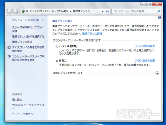Open the address bar history dropdown arrow
166x125 pixels.
[103, 11]
